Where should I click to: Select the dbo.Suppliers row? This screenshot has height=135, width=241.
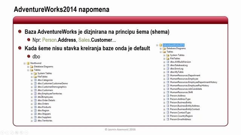tap(44, 117)
